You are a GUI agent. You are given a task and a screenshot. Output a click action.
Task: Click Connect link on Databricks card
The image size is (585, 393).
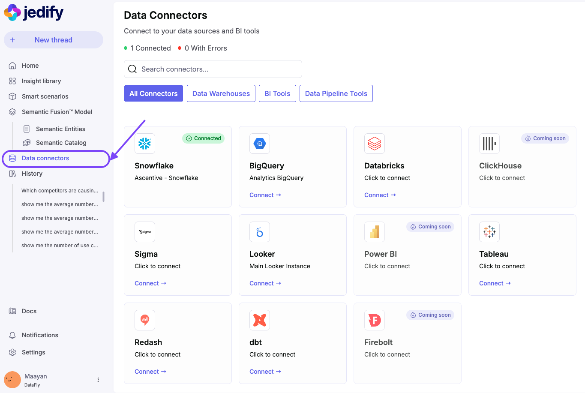pos(380,195)
